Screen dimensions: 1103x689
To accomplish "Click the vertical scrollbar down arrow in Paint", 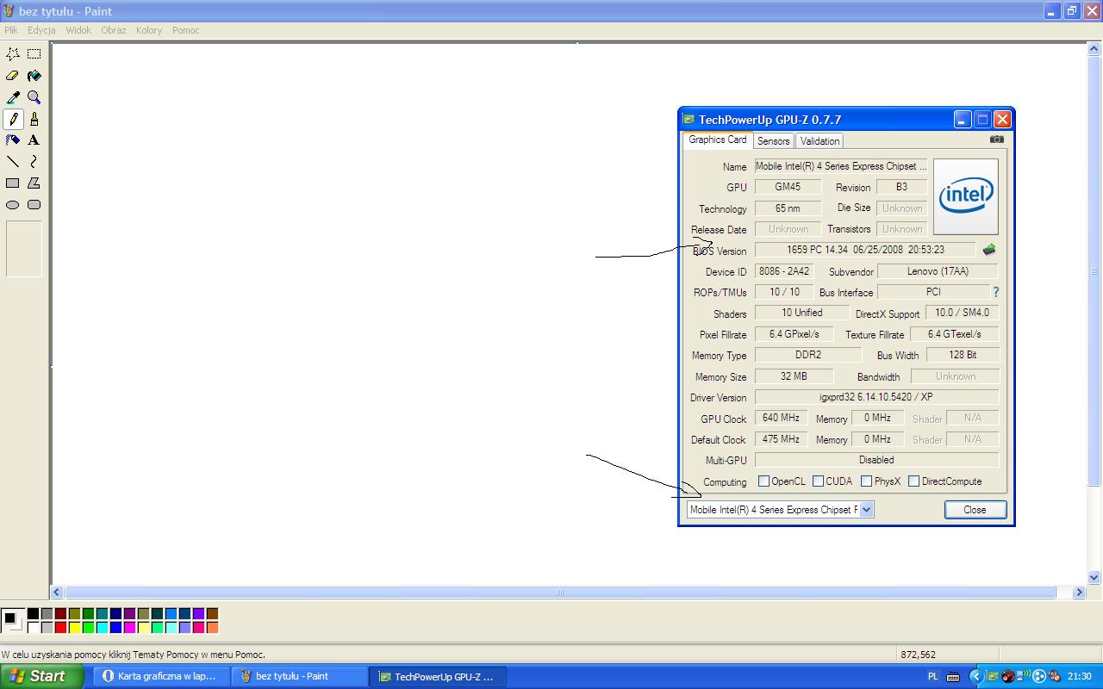I will 1094,578.
